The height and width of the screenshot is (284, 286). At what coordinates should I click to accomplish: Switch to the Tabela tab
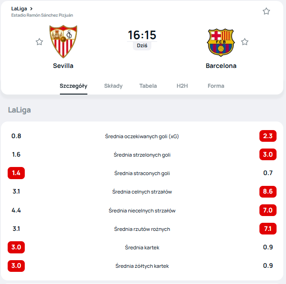pos(148,86)
